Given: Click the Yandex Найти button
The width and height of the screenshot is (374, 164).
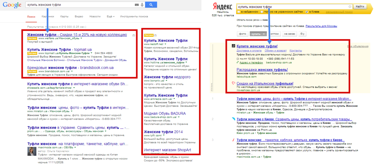Looking at the screenshot, I should coord(360,7).
